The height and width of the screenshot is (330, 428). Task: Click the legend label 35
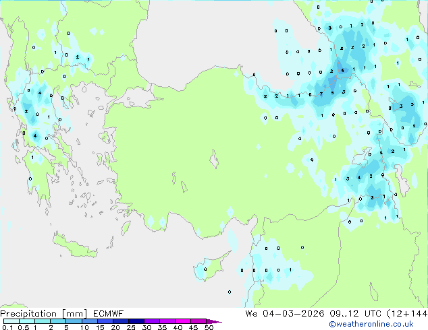(162, 327)
